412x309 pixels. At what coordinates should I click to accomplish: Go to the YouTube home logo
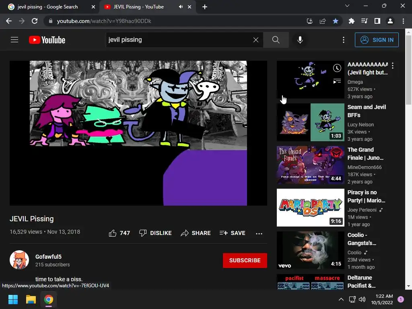click(x=47, y=40)
